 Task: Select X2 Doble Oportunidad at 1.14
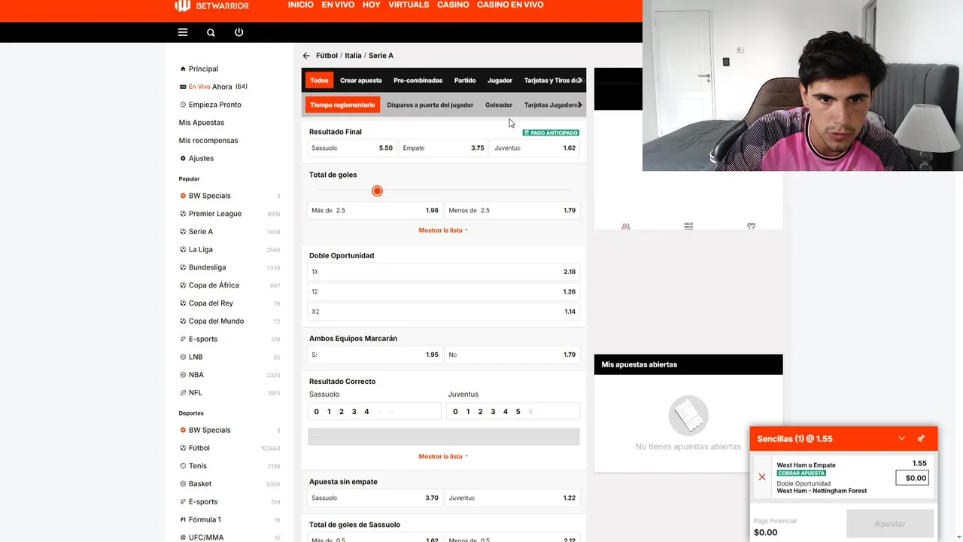click(x=444, y=312)
